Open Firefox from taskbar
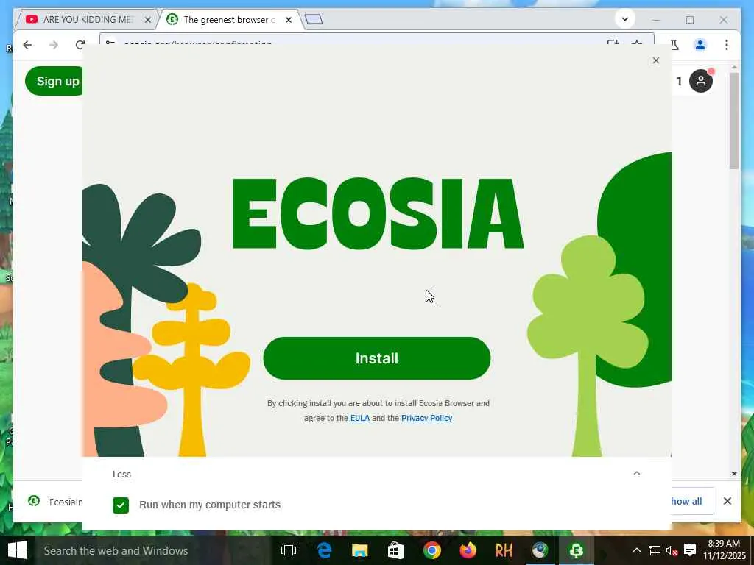The image size is (754, 565). [x=468, y=550]
